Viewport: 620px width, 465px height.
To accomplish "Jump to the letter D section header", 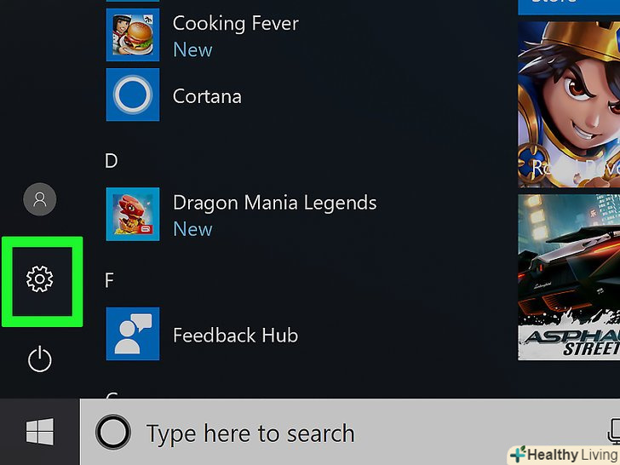I will coord(111,160).
